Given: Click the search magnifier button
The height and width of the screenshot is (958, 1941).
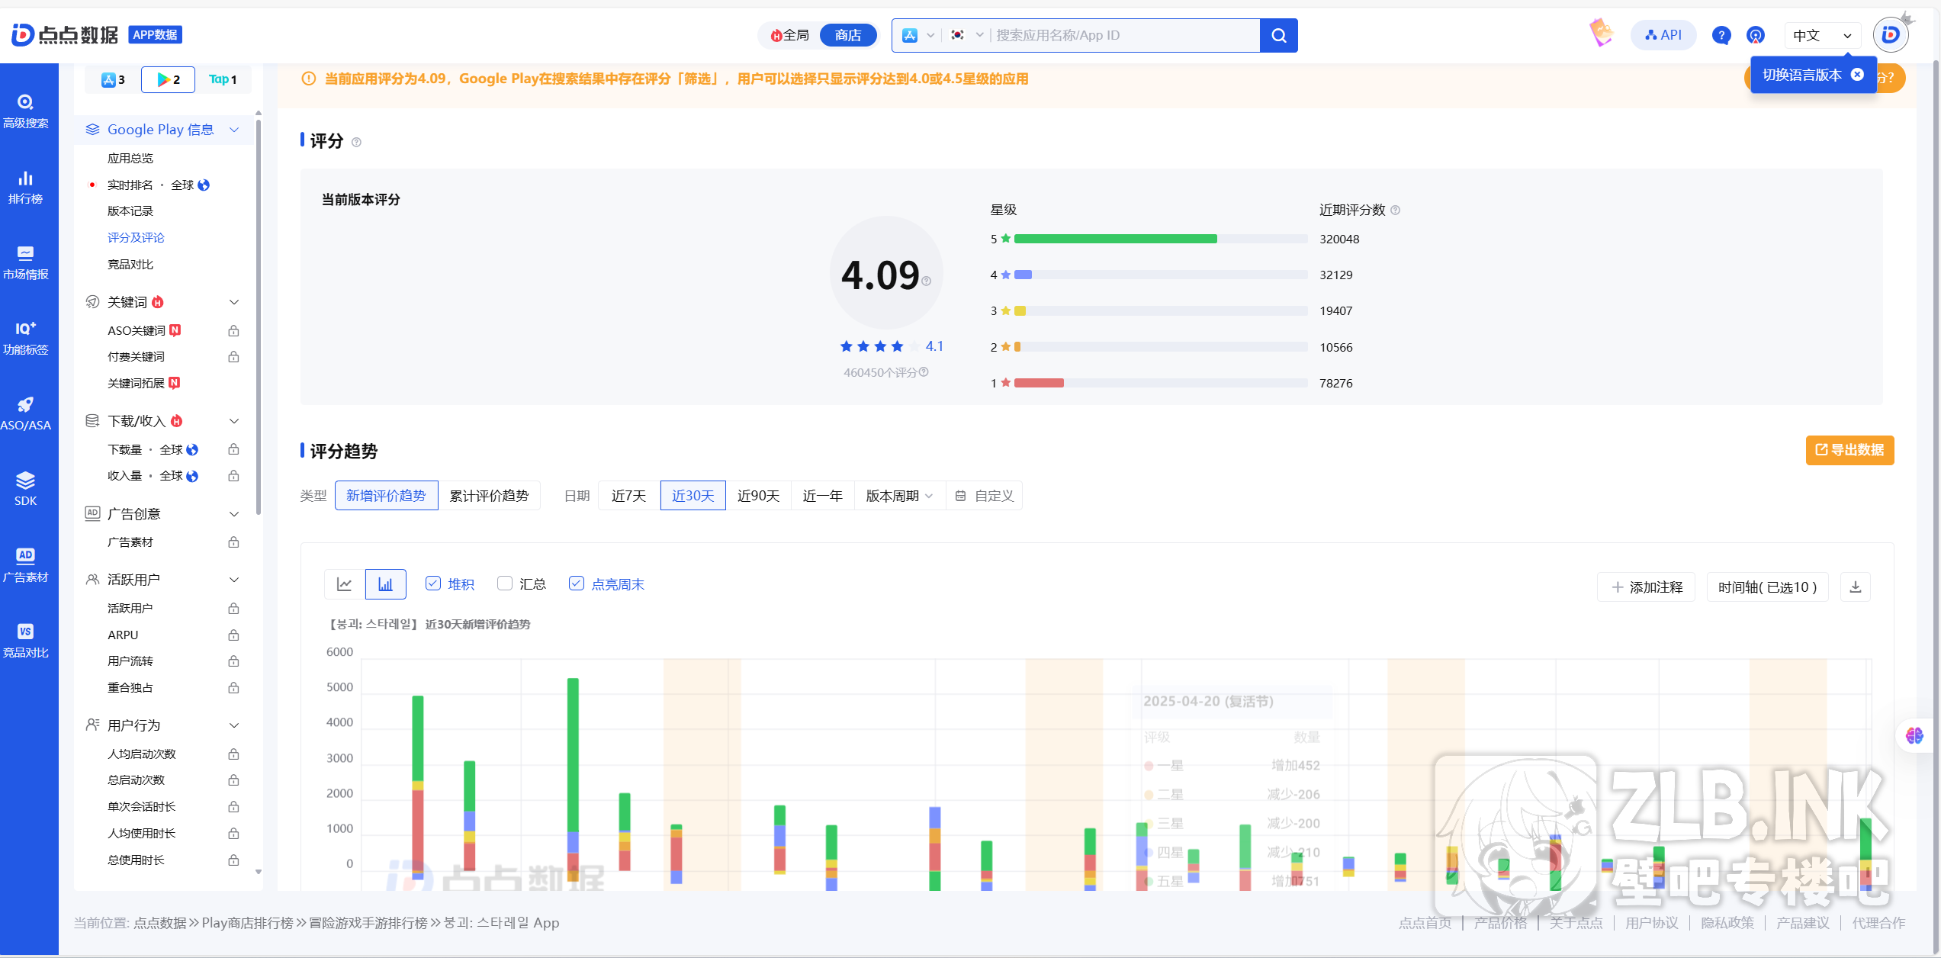Looking at the screenshot, I should pyautogui.click(x=1279, y=35).
